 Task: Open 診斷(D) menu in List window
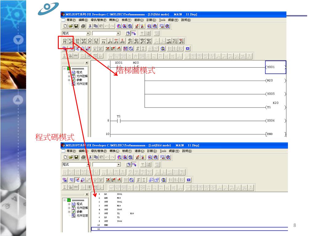tap(152, 151)
